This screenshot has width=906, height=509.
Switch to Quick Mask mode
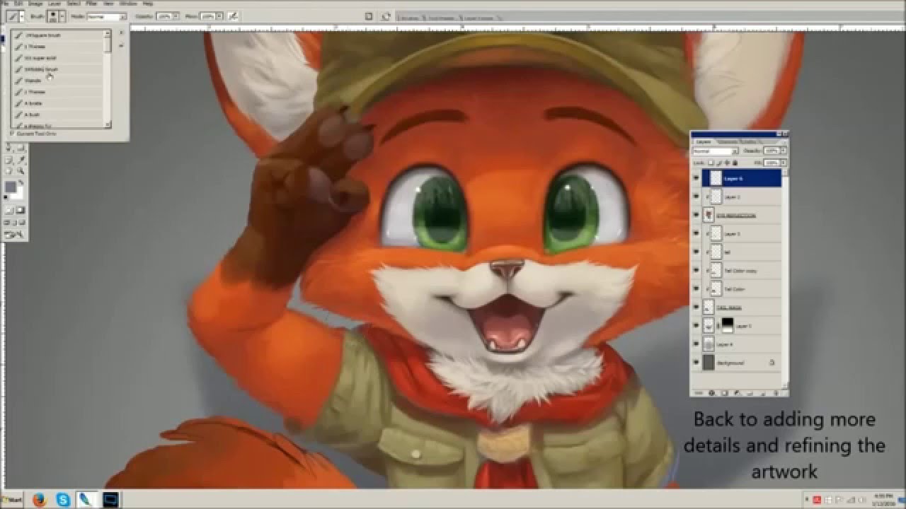coord(21,211)
